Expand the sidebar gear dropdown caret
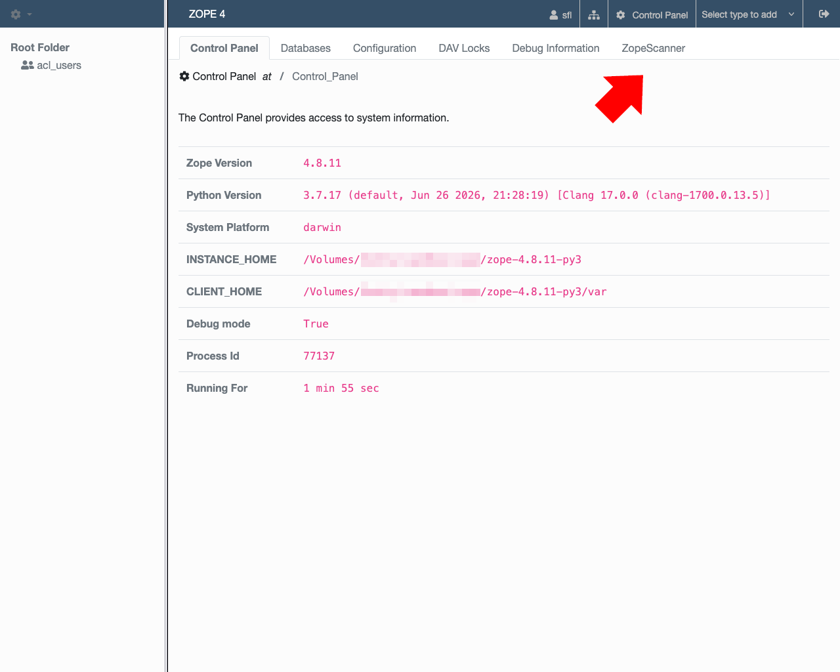Image resolution: width=840 pixels, height=672 pixels. pos(30,14)
